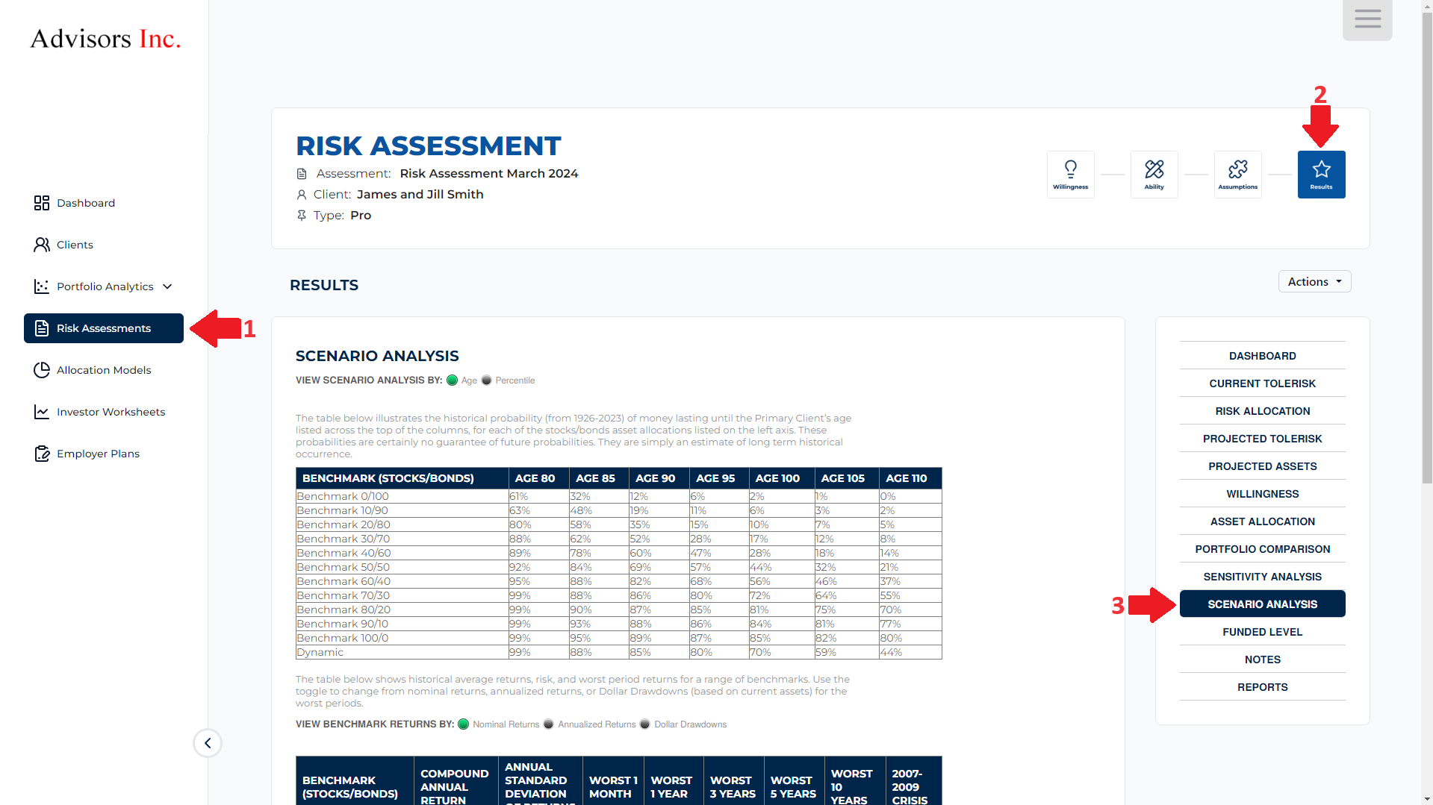The width and height of the screenshot is (1433, 805).
Task: Open the Assumptions puzzle icon step
Action: [1237, 174]
